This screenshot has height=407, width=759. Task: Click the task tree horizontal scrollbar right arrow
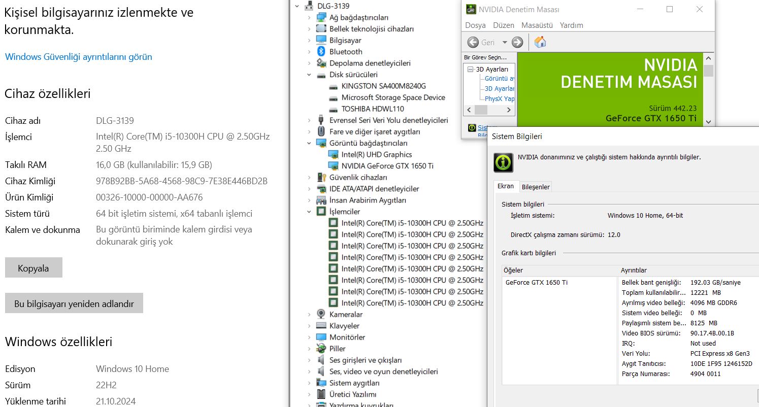[509, 110]
